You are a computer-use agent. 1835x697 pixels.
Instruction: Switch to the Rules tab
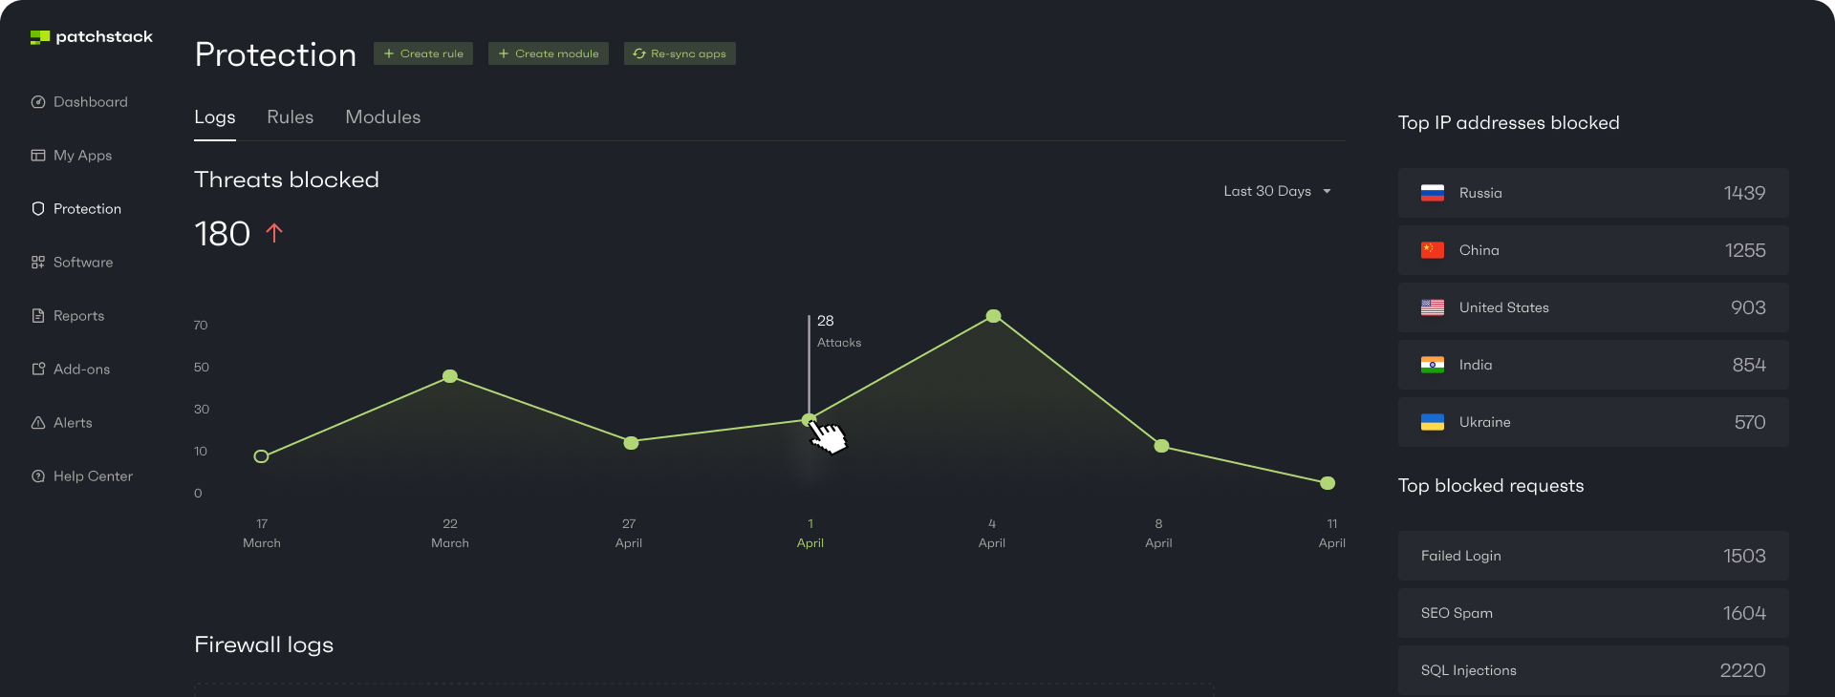pyautogui.click(x=290, y=117)
